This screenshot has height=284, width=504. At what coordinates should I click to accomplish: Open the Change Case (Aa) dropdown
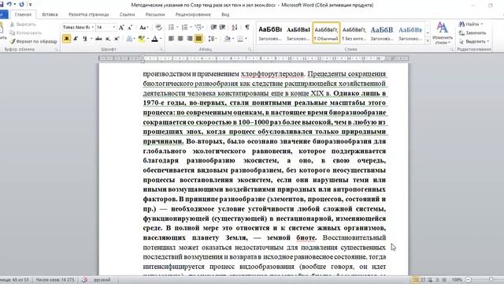tap(143, 28)
